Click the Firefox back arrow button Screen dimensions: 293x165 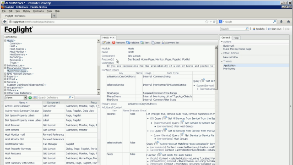pos(5,22)
